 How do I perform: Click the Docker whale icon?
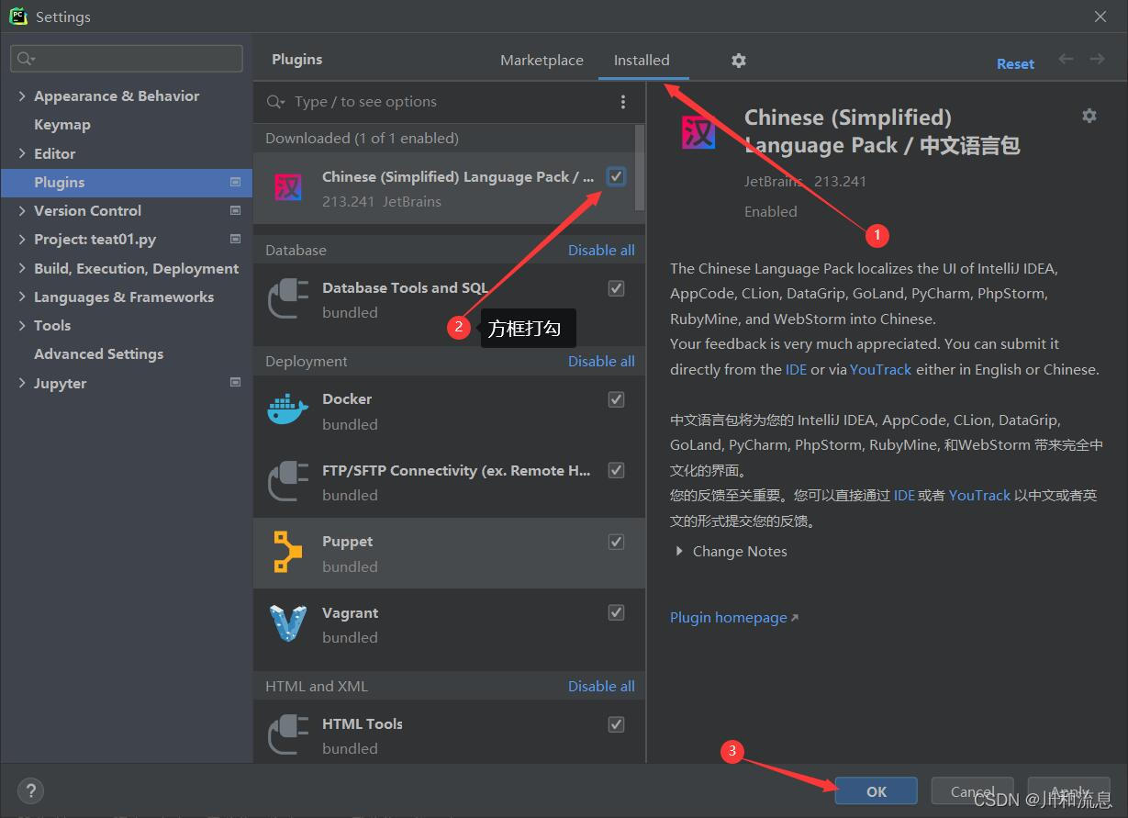tap(287, 410)
